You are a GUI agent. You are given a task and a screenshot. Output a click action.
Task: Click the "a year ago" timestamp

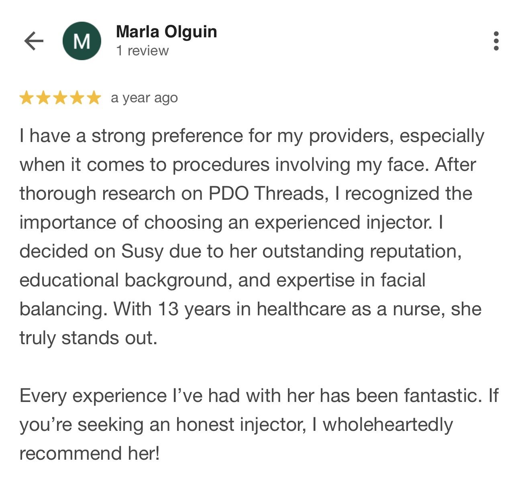pyautogui.click(x=144, y=98)
